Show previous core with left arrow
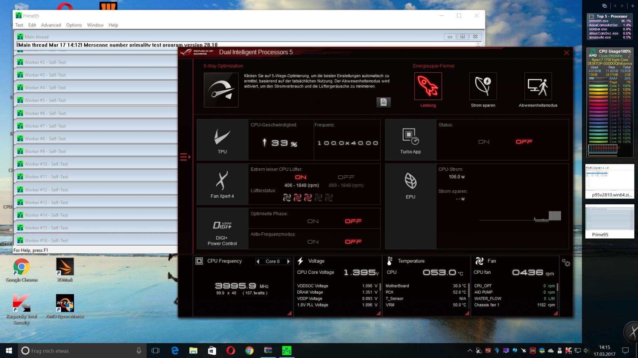The image size is (638, 358). click(x=258, y=261)
